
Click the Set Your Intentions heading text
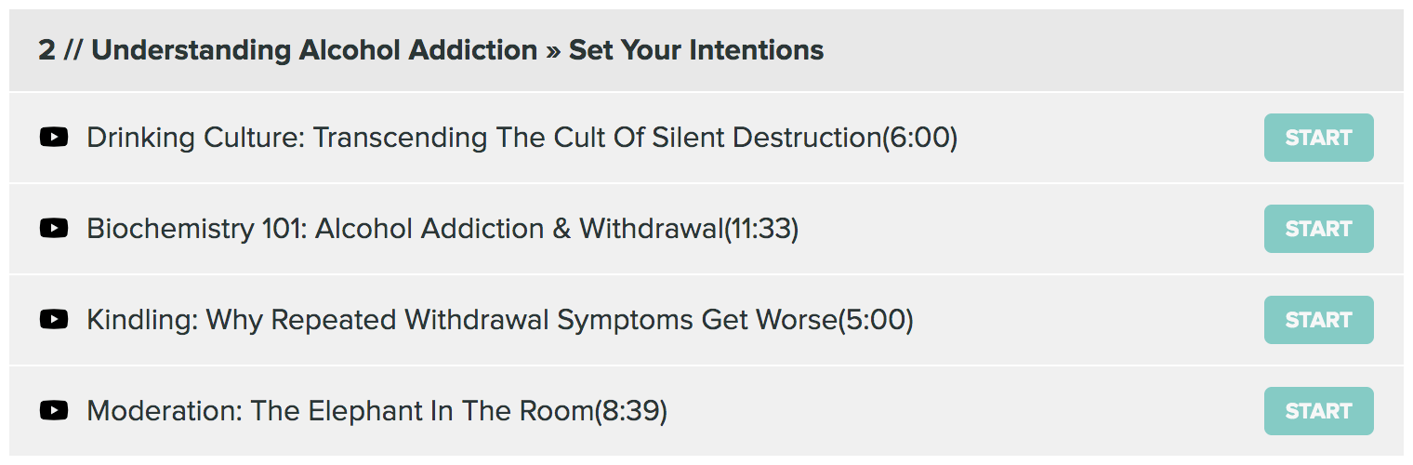coord(696,50)
